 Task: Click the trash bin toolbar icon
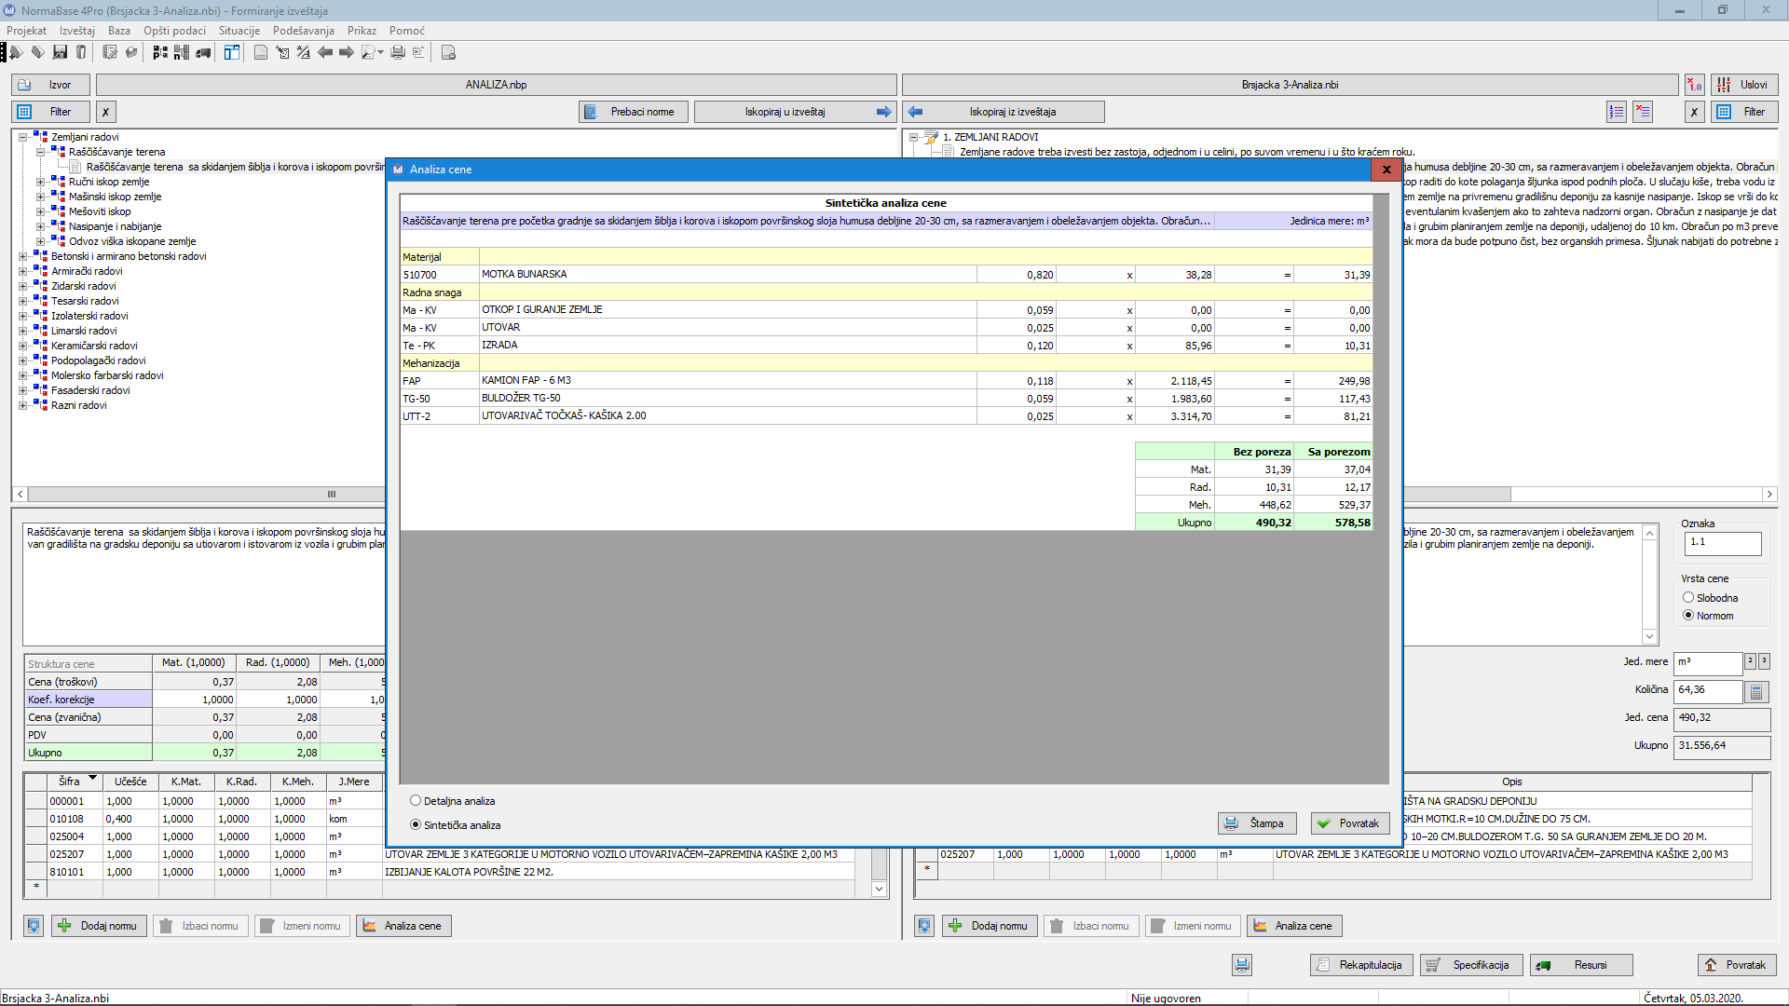pyautogui.click(x=81, y=52)
